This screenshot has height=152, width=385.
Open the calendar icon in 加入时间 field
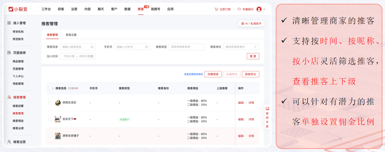pos(92,56)
